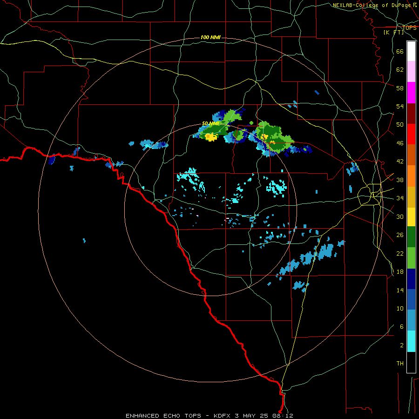
Task: Click the "[K FT]" units label
Action: 393,33
